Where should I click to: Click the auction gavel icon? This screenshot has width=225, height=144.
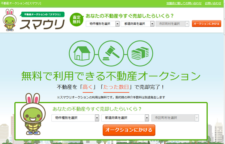111,53
